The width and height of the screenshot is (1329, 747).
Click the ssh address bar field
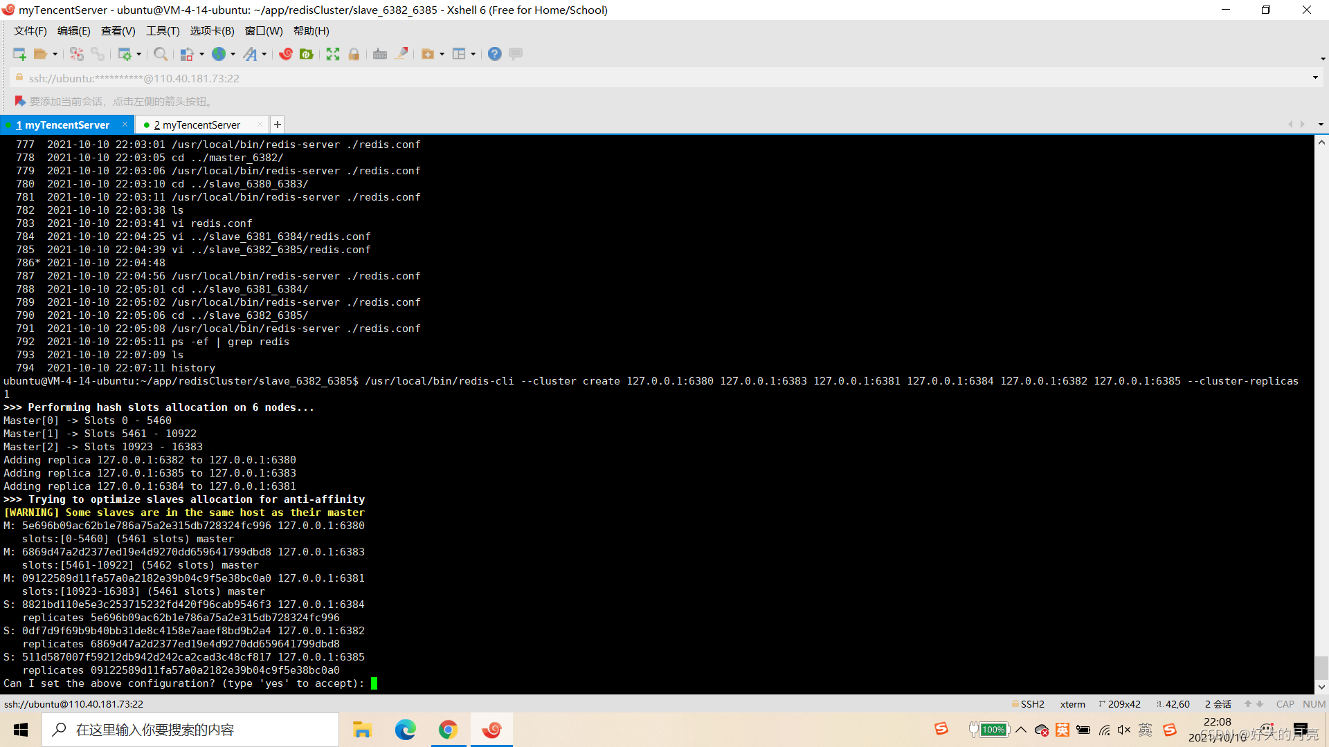click(664, 78)
